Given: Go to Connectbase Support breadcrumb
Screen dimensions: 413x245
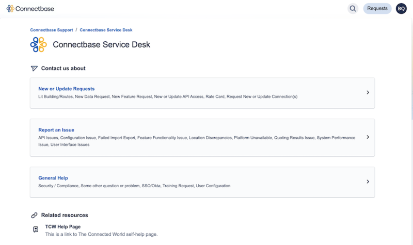Looking at the screenshot, I should 51,30.
